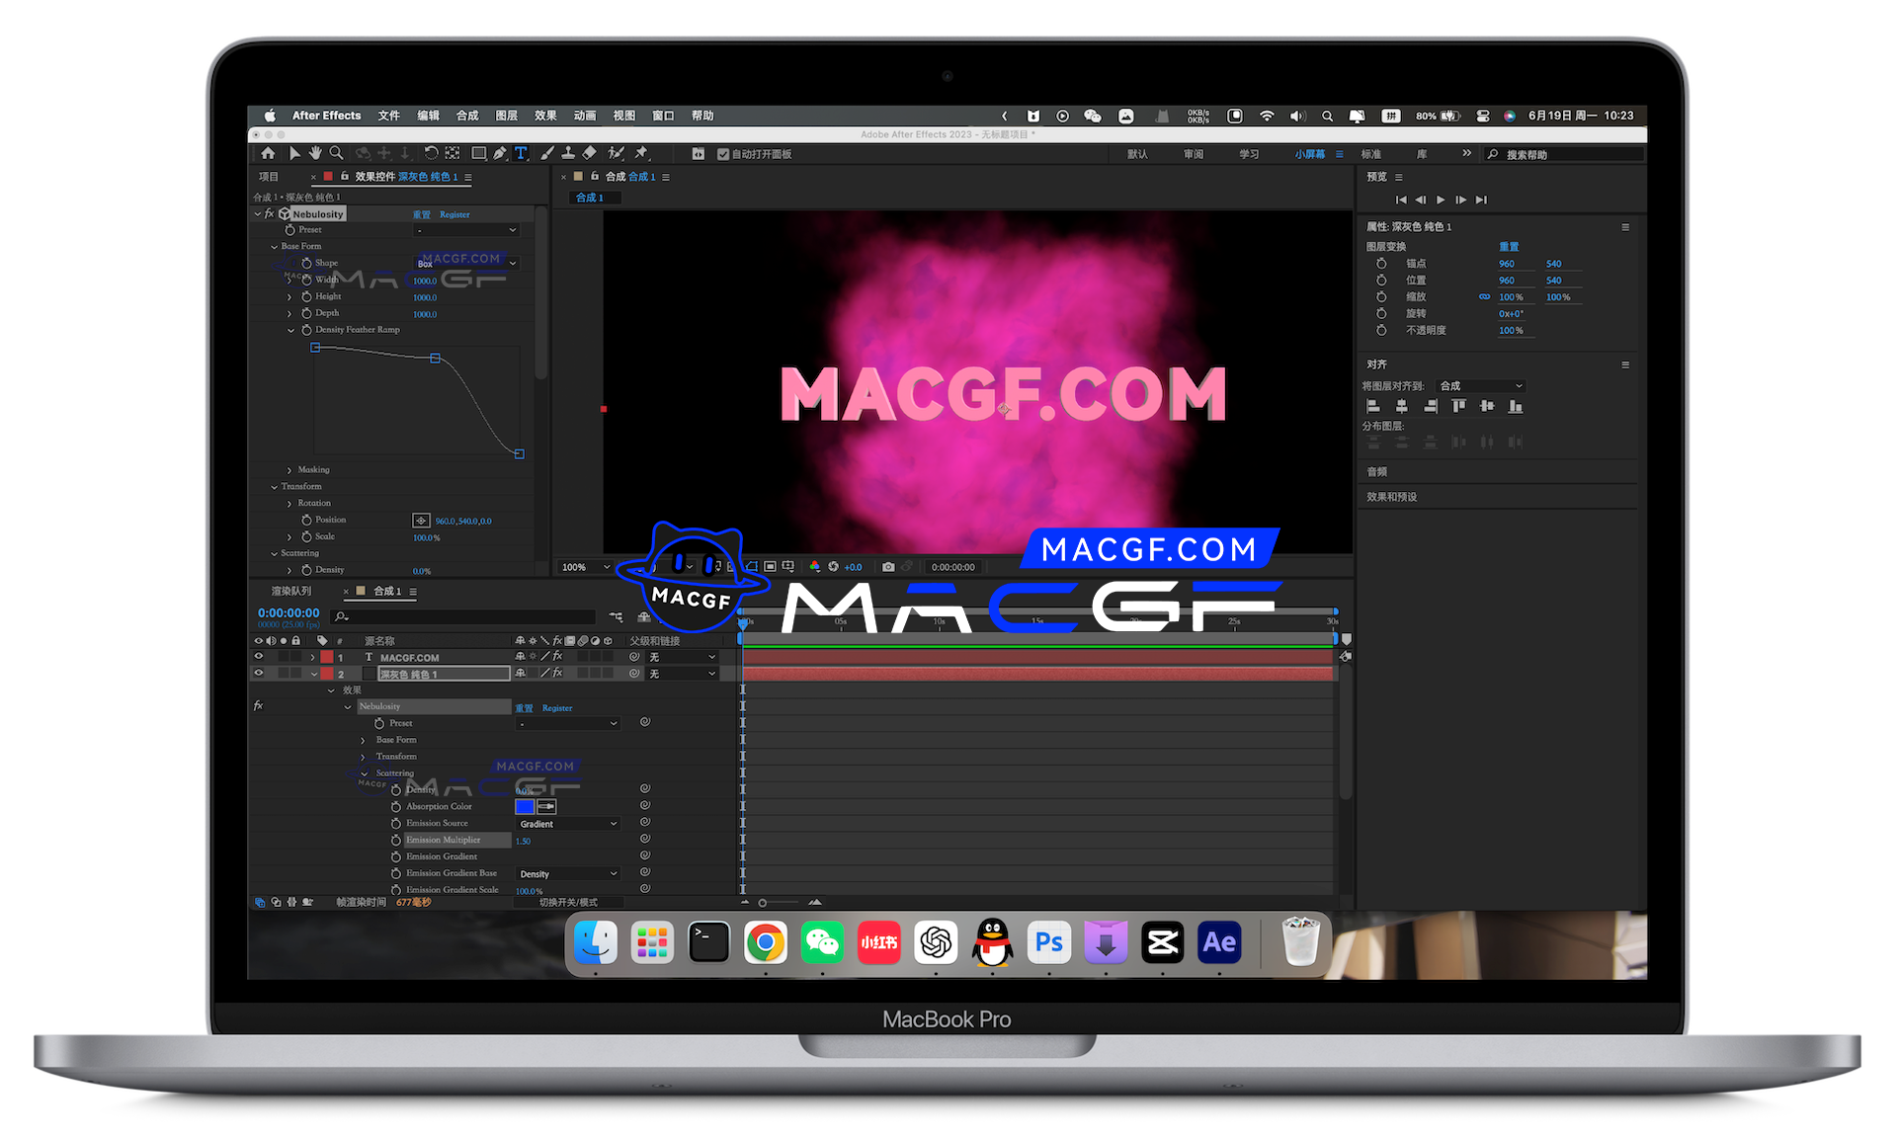The width and height of the screenshot is (1897, 1138).
Task: Select the Zoom tool
Action: [336, 153]
